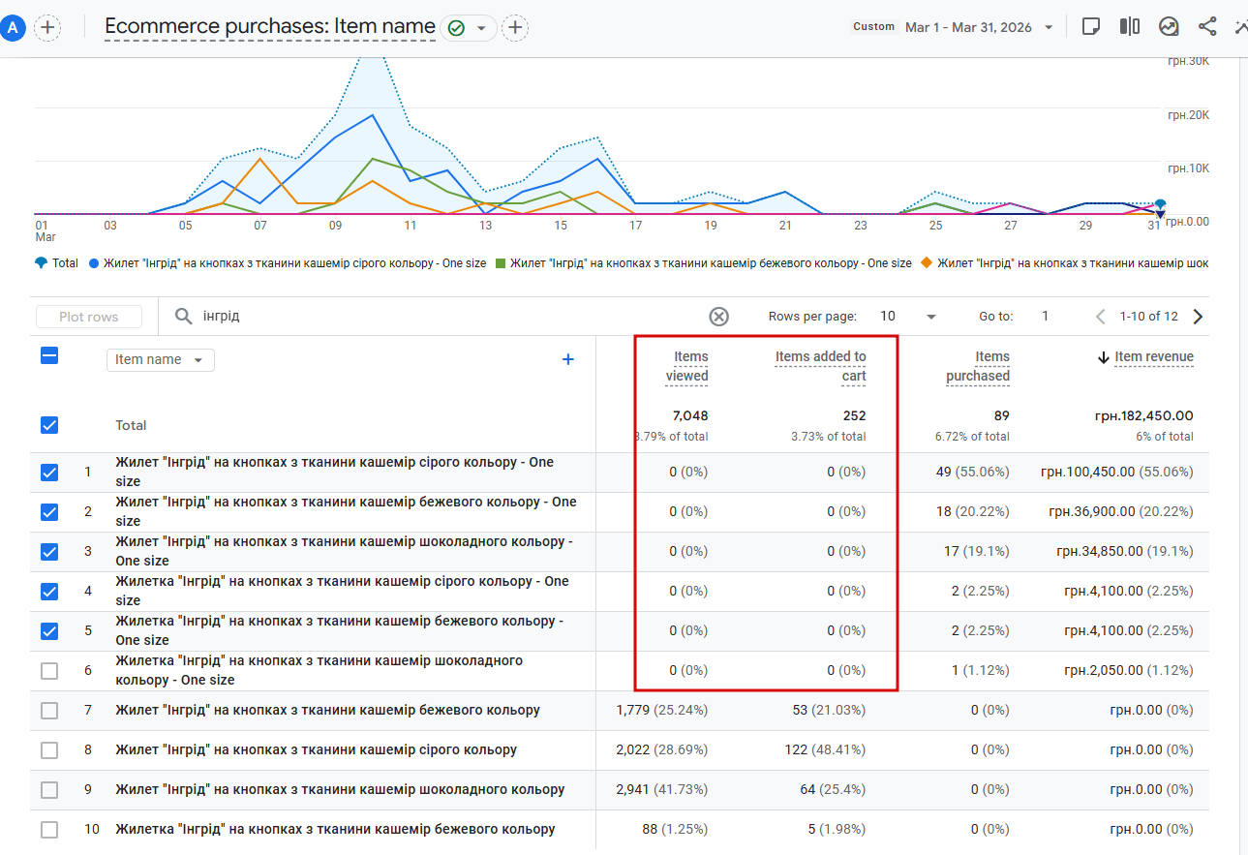Click the compare columns icon
Image resolution: width=1248 pixels, height=855 pixels.
(x=1129, y=27)
